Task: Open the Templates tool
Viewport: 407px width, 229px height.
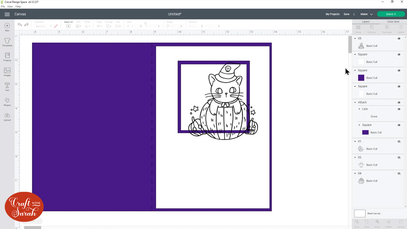Action: [x=7, y=42]
